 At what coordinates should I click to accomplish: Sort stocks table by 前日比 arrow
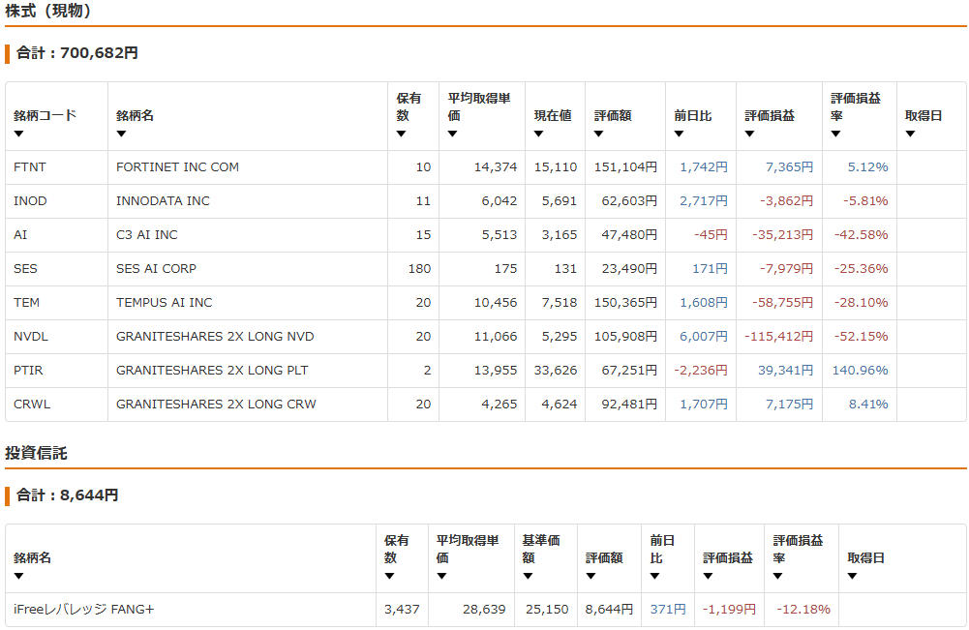tap(679, 134)
